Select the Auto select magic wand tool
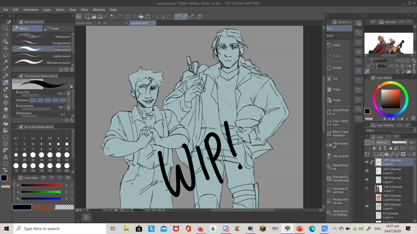Viewport: 417px width, 234px height. pos(5,61)
